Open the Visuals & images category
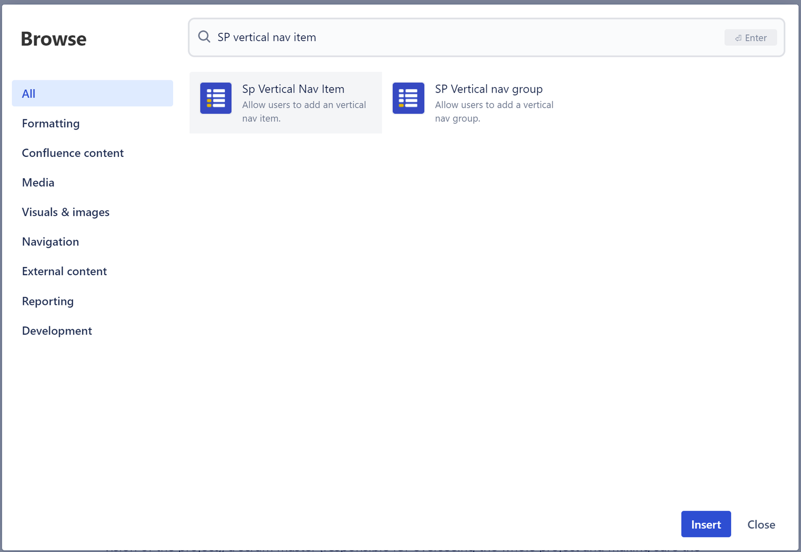The height and width of the screenshot is (552, 801). [65, 212]
